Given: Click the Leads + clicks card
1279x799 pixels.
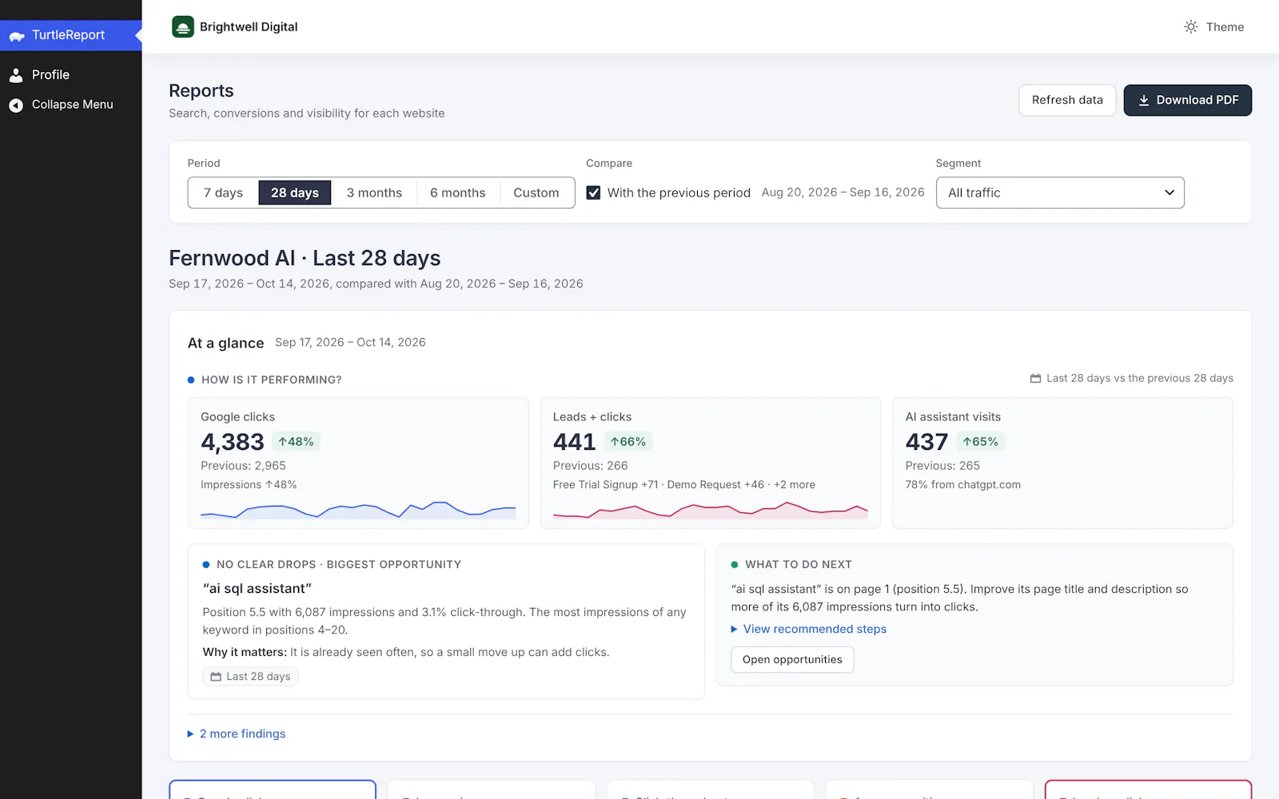Looking at the screenshot, I should [710, 463].
